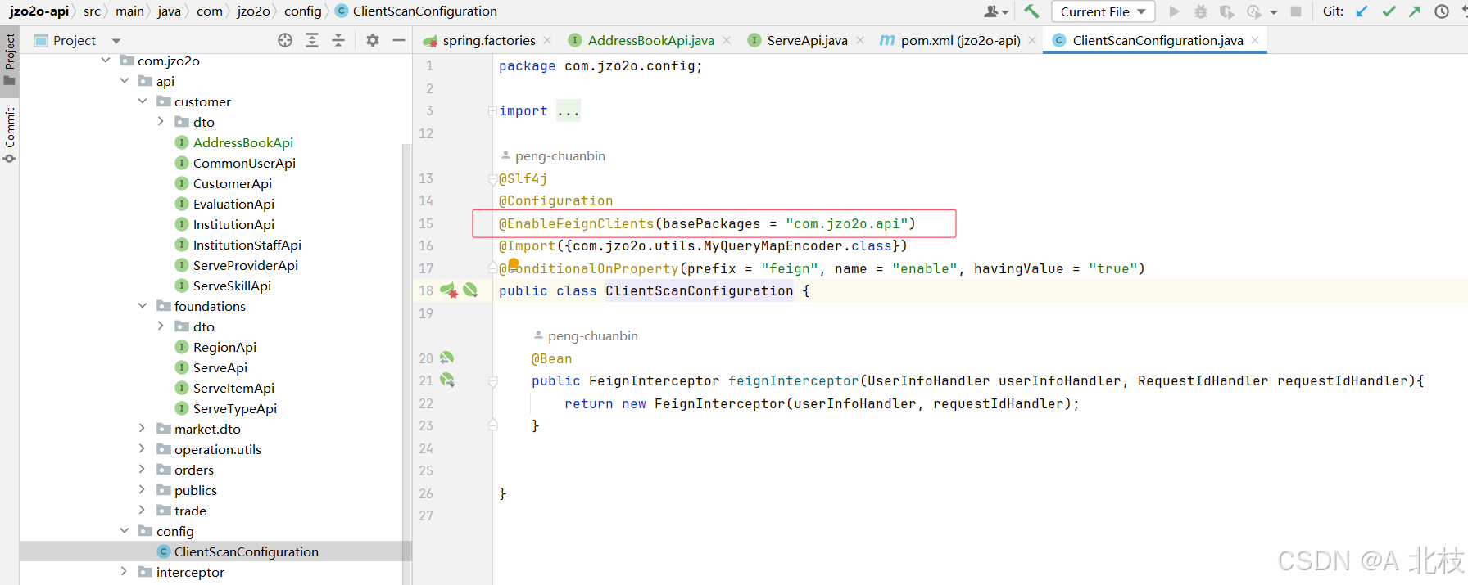1468x585 pixels.
Task: Expand the orders folder
Action: (x=143, y=470)
